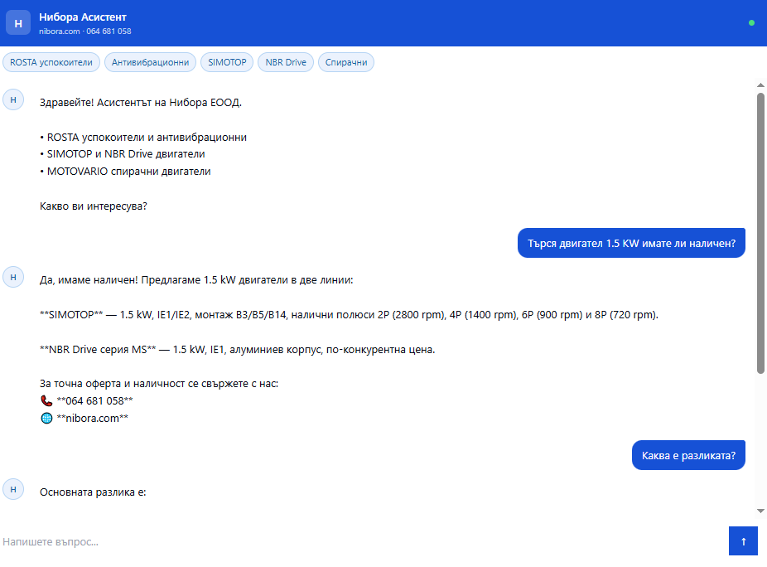Choose the SIMOTOP quick chip
The height and width of the screenshot is (567, 767).
point(227,62)
